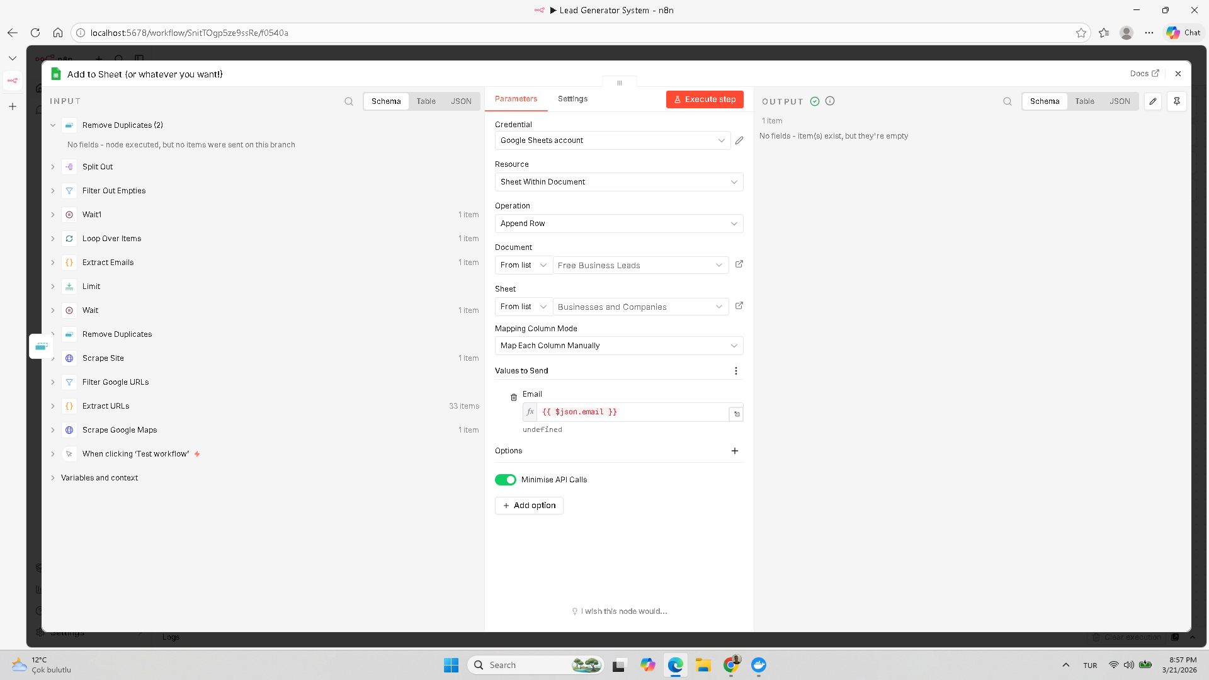Select the Parameters tab

pyautogui.click(x=516, y=99)
